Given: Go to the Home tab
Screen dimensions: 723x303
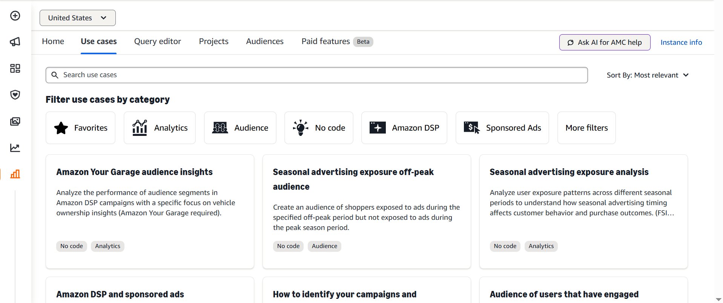Looking at the screenshot, I should click(53, 41).
